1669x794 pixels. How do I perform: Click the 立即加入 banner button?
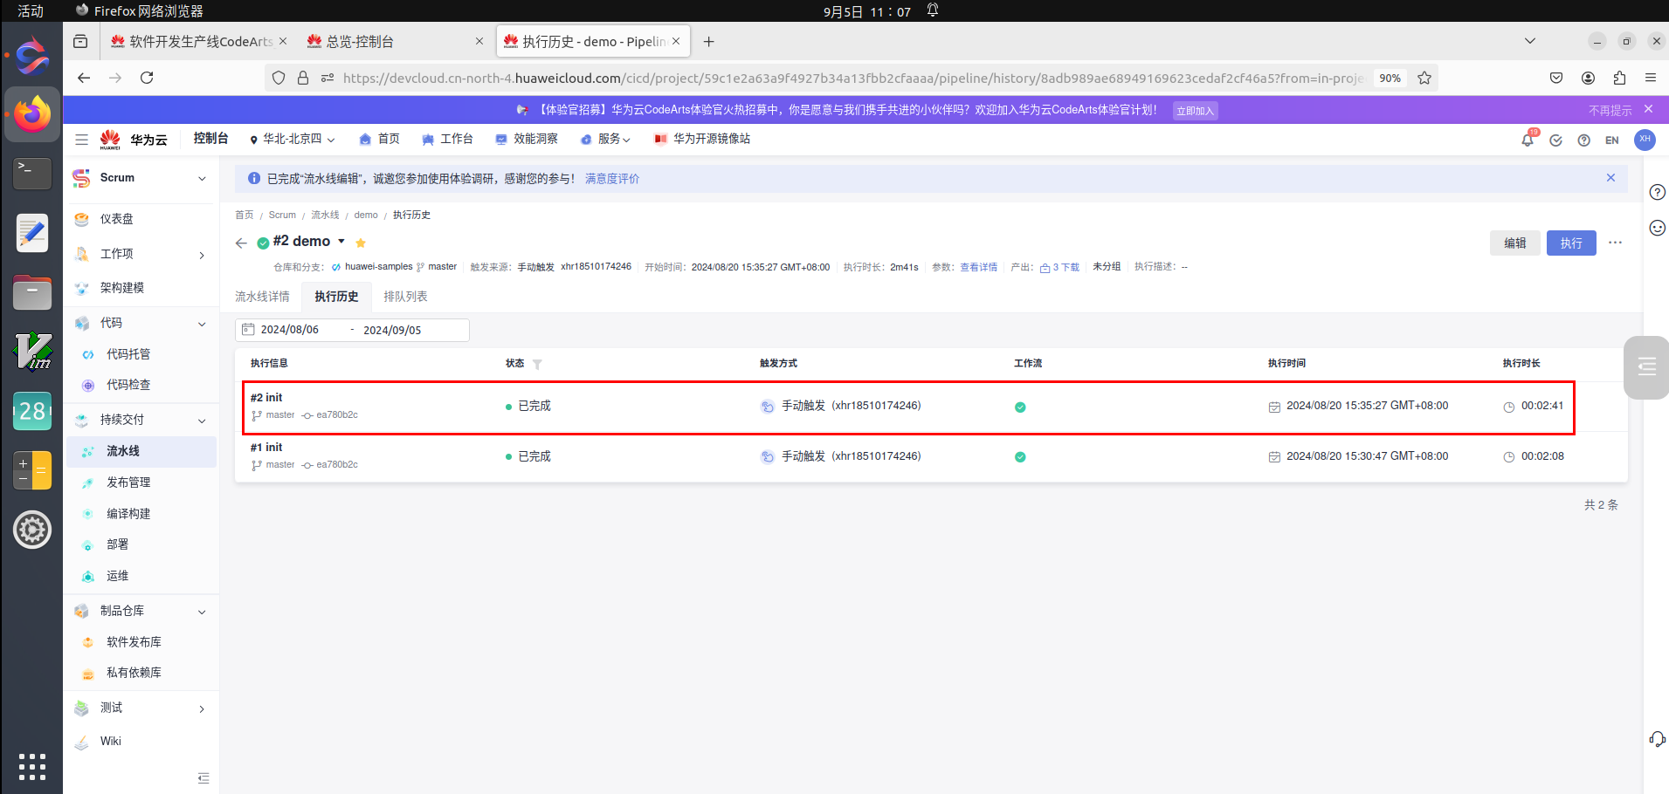(1195, 111)
